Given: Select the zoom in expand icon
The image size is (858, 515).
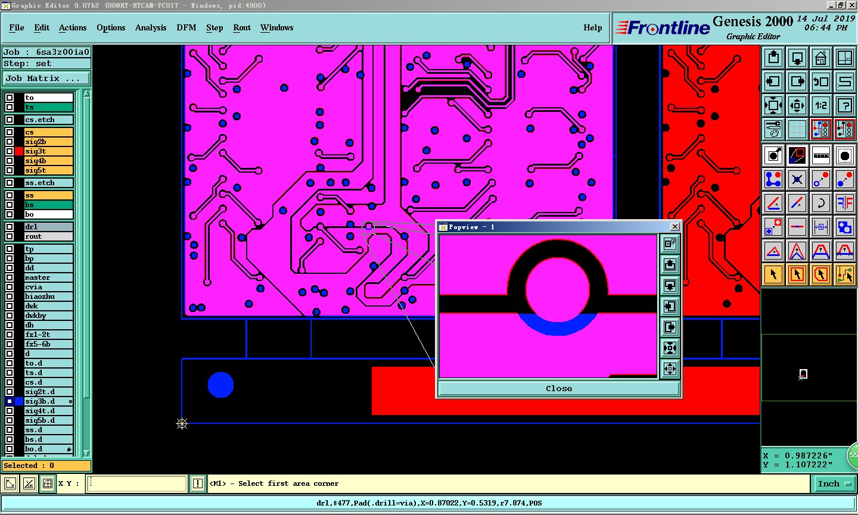Looking at the screenshot, I should coord(773,105).
